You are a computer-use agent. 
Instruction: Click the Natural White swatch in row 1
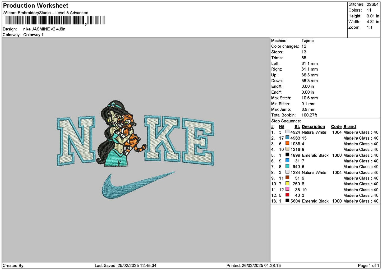point(287,132)
